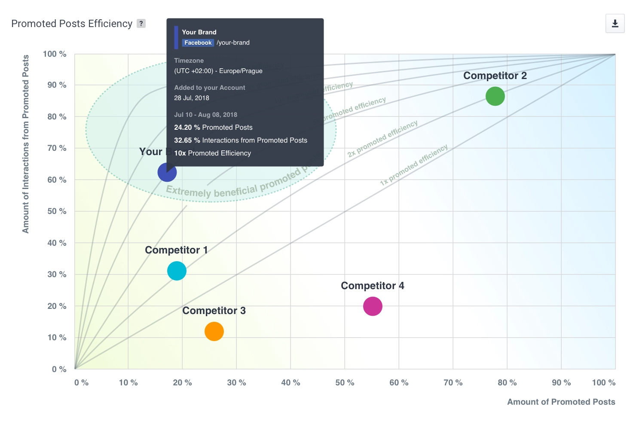Open the /your-brand profile link
Screen dimensions: 636x421
[232, 43]
